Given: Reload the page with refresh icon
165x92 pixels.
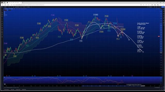Looking at the screenshot, I should [x=5, y=5].
